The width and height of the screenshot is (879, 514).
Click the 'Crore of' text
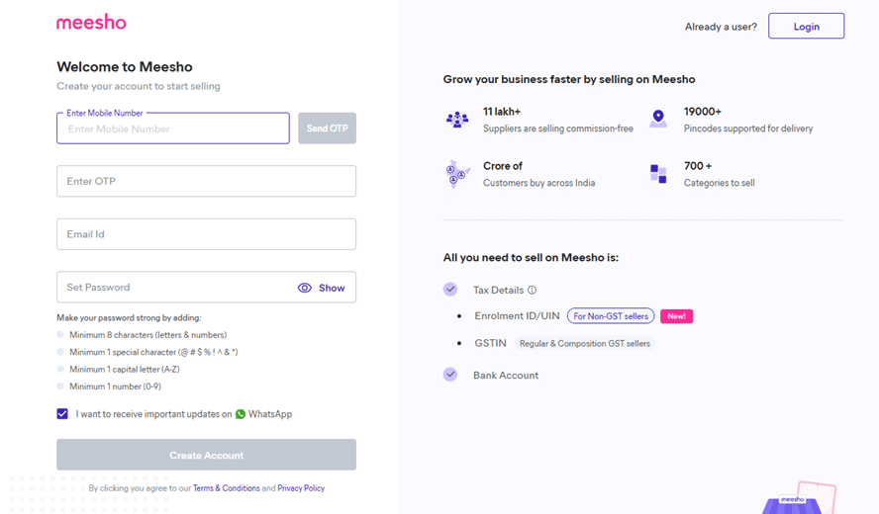[503, 166]
